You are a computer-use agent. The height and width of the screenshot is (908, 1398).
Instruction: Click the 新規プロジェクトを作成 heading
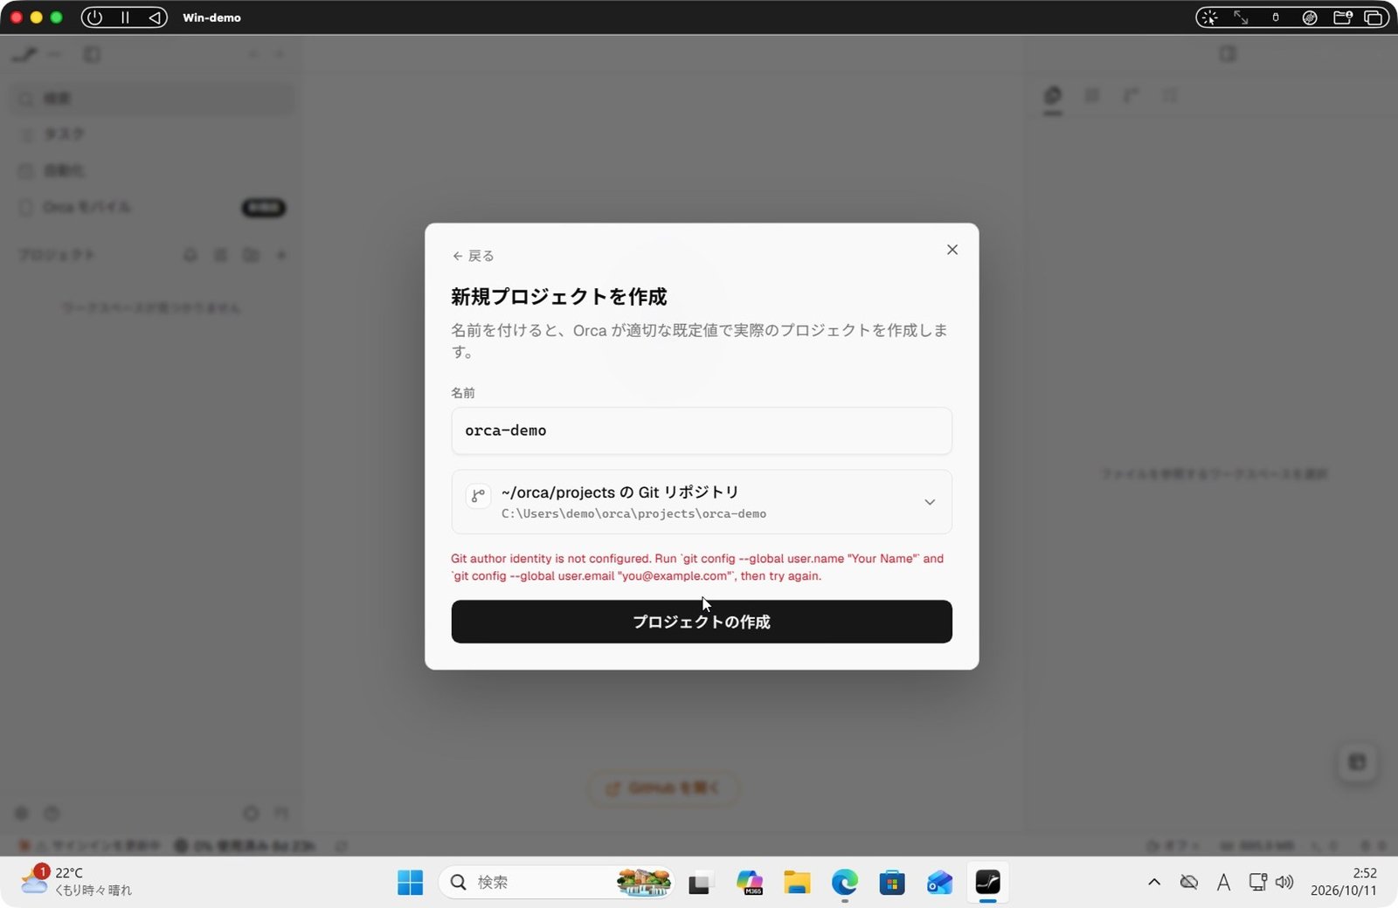coord(559,297)
